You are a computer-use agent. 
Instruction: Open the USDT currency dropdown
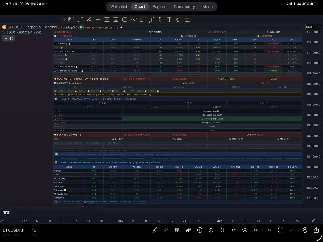[314, 27]
